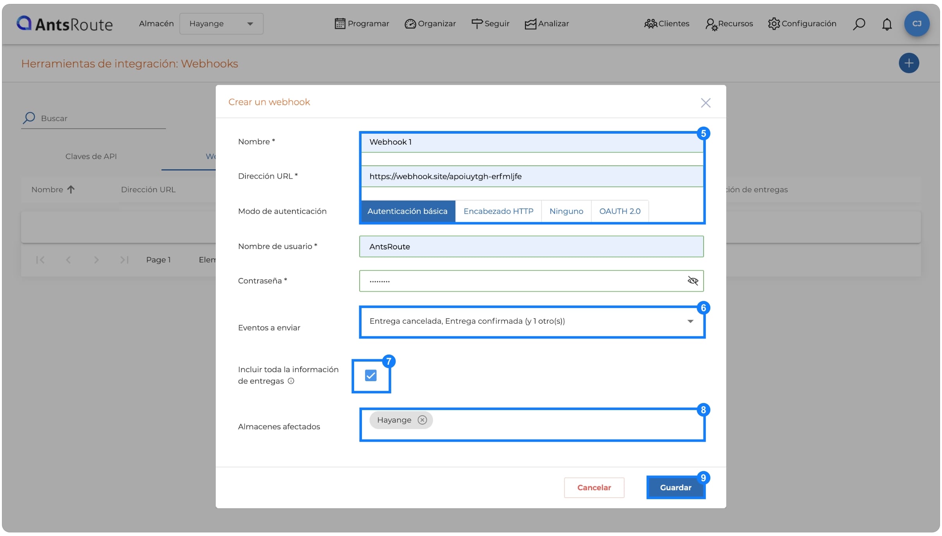Toggle Incluir toda la información checkbox
942x536 pixels.
[371, 376]
